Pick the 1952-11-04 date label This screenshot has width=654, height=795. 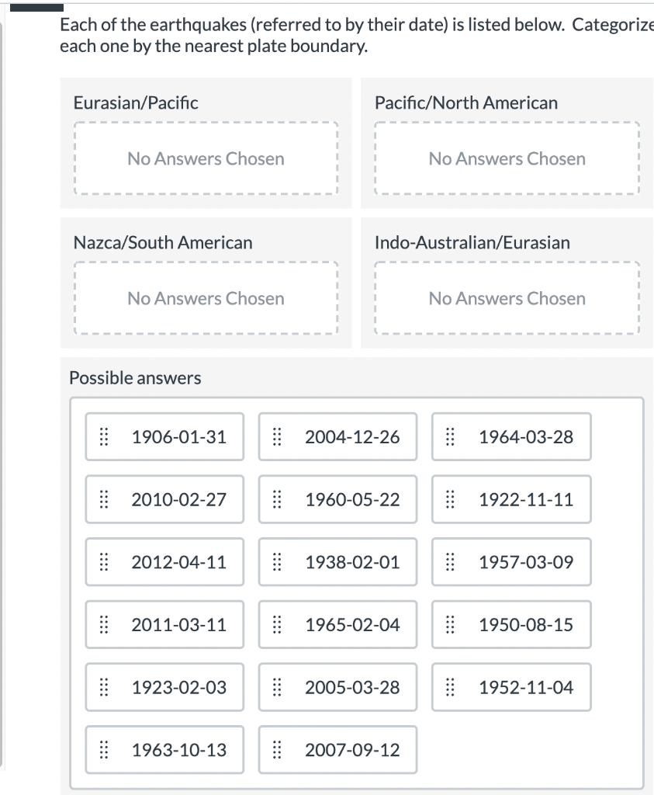[526, 687]
